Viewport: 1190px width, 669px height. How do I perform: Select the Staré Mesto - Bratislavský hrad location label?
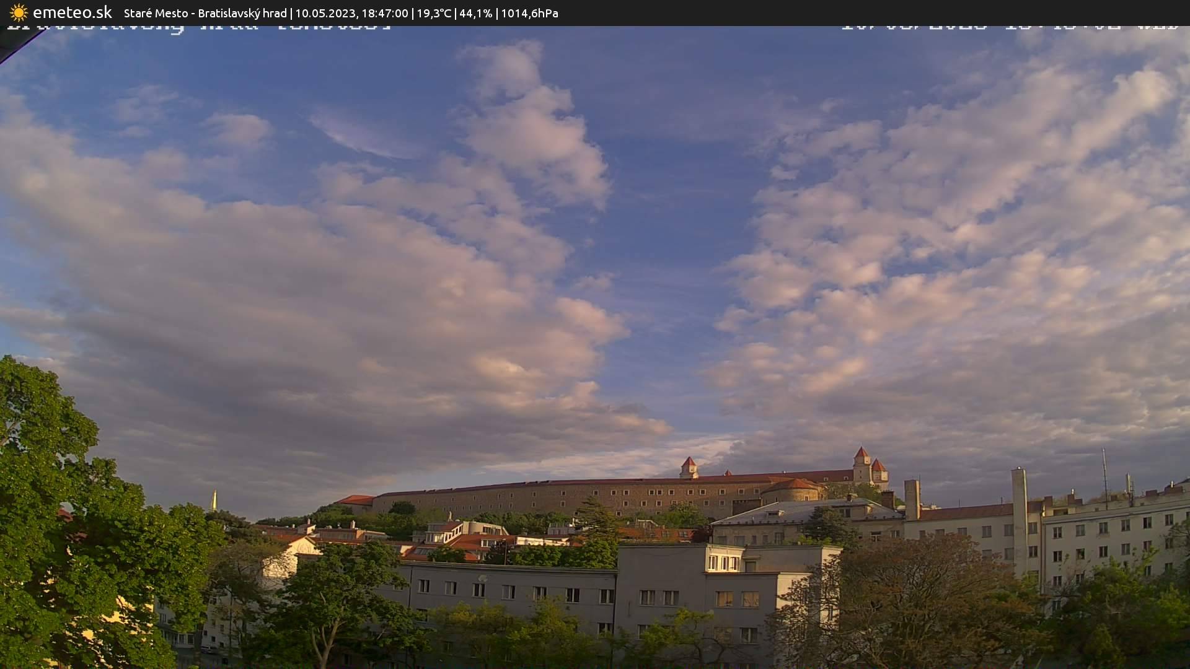click(205, 13)
